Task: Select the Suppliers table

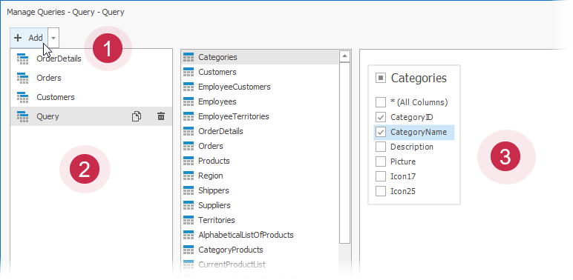Action: (261, 205)
